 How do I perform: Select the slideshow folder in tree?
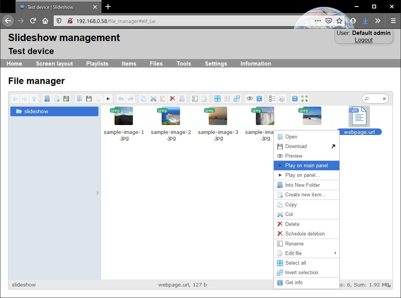click(x=36, y=111)
